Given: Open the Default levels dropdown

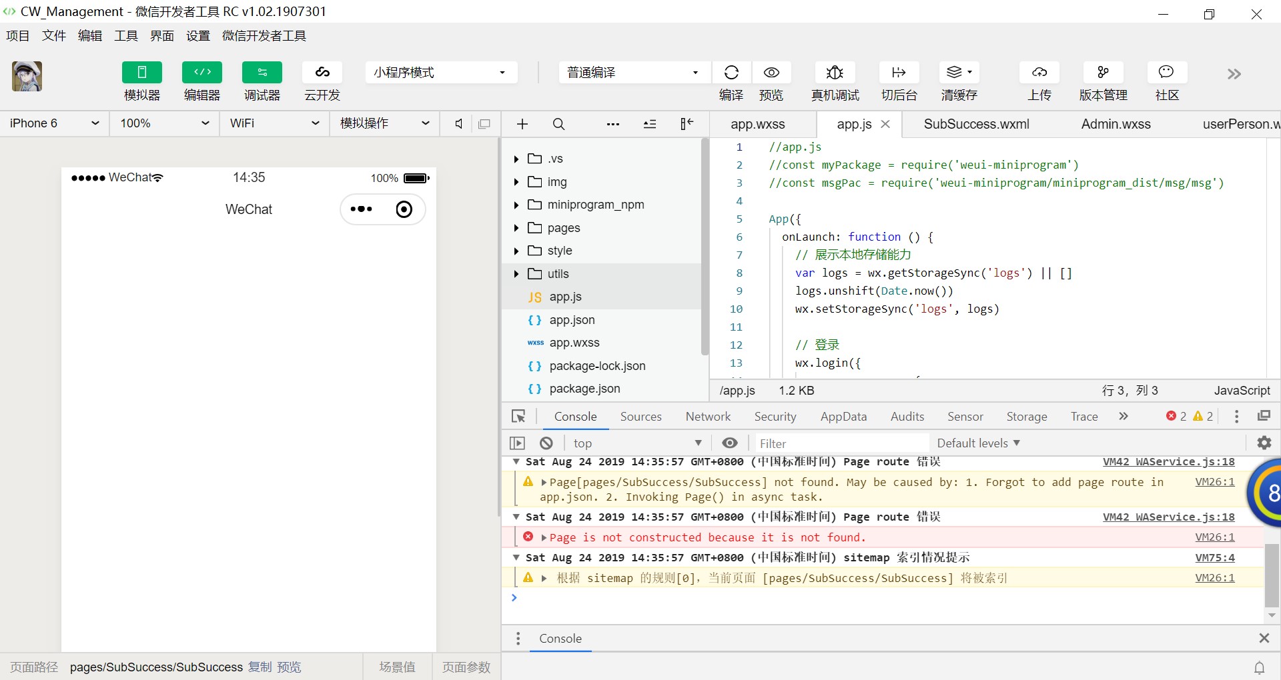Looking at the screenshot, I should click(977, 443).
